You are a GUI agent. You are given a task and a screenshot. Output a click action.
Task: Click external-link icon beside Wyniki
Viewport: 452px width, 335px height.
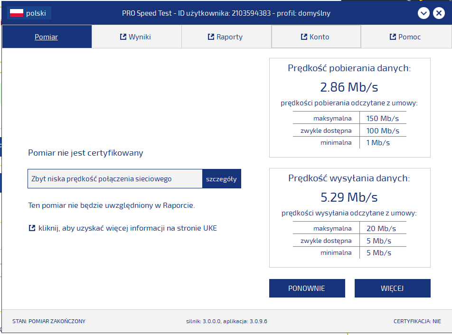pos(123,37)
